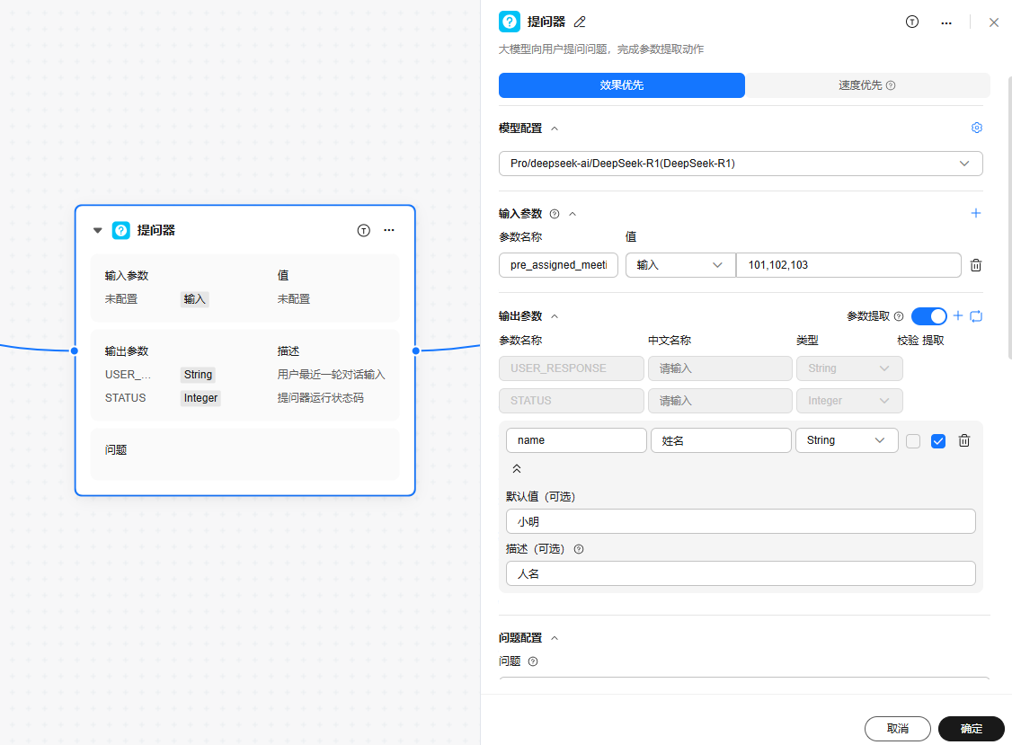Viewport: 1012px width, 745px height.
Task: Toggle the 参数提取 switch off
Action: click(928, 316)
